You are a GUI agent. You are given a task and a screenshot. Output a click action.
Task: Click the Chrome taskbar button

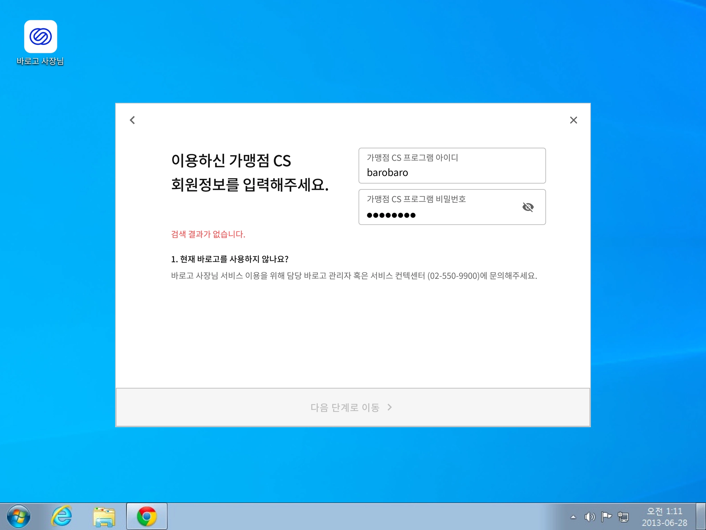pos(147,516)
